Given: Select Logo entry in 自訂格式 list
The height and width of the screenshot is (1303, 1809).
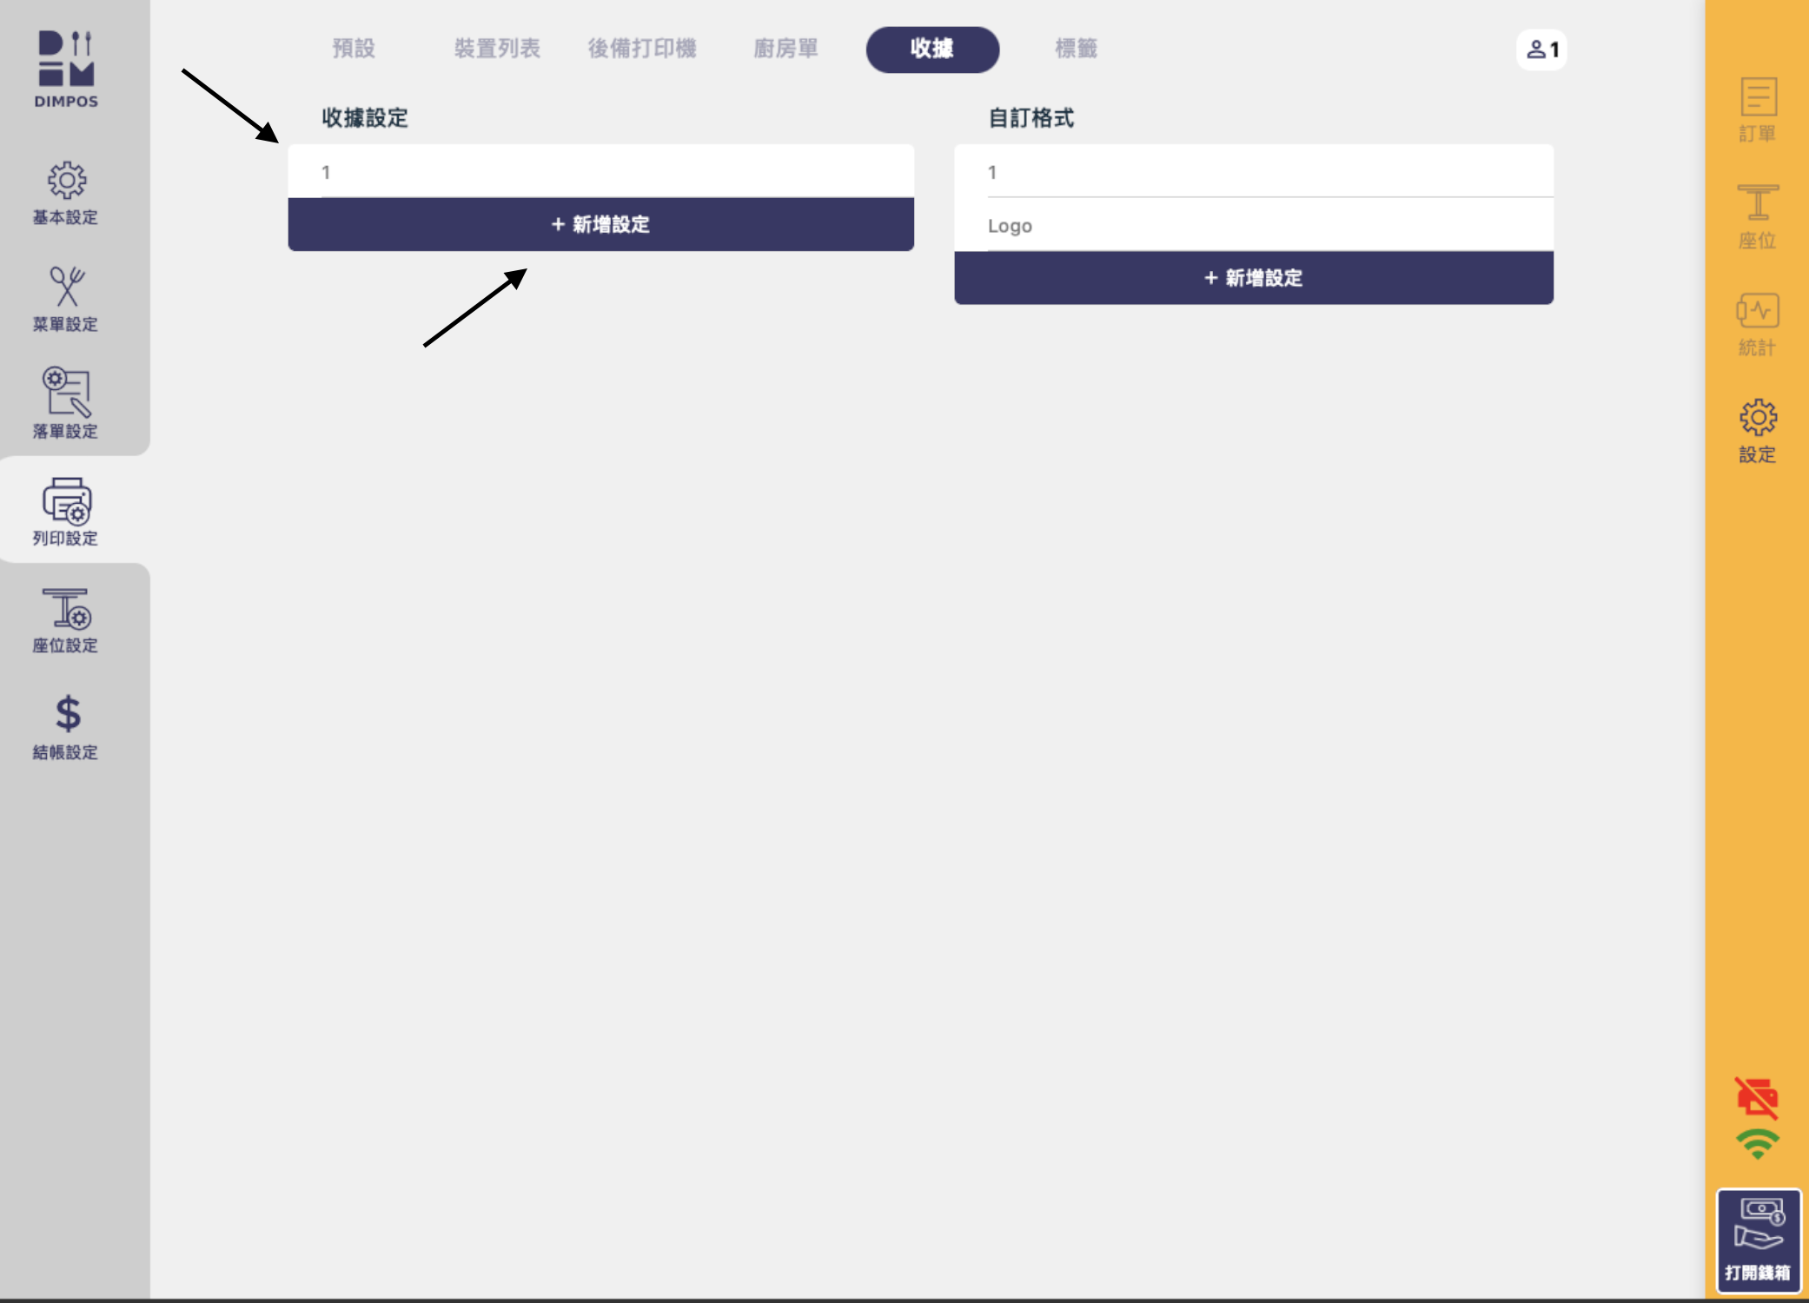Looking at the screenshot, I should tap(1253, 226).
